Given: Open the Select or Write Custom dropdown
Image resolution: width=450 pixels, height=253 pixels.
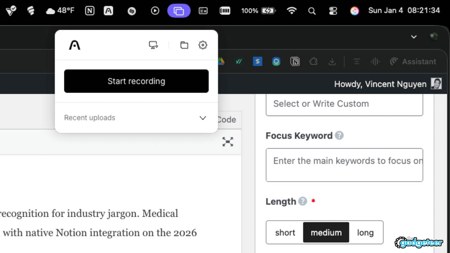Looking at the screenshot, I should point(344,104).
